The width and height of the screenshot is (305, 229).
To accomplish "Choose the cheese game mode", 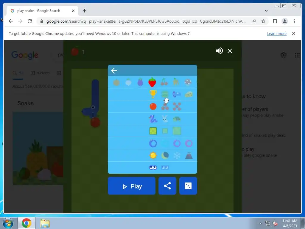I will pyautogui.click(x=189, y=95).
